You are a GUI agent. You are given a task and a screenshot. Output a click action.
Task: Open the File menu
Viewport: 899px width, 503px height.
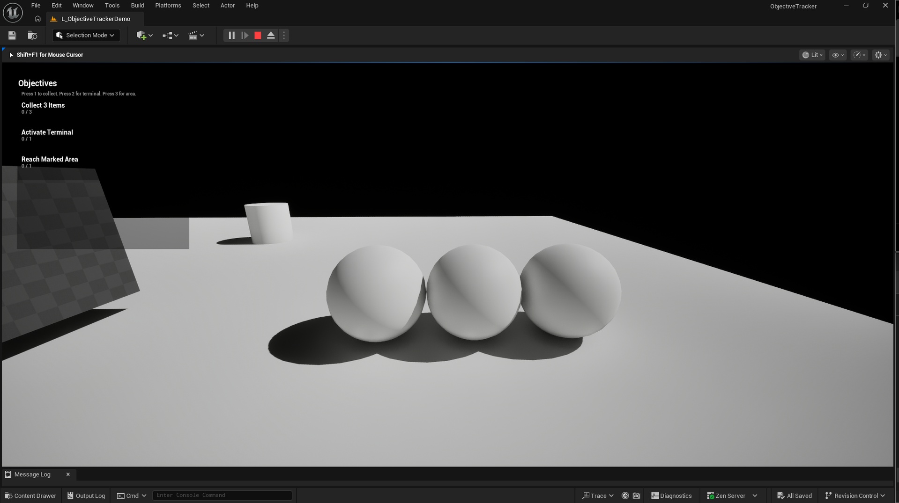[x=36, y=6]
